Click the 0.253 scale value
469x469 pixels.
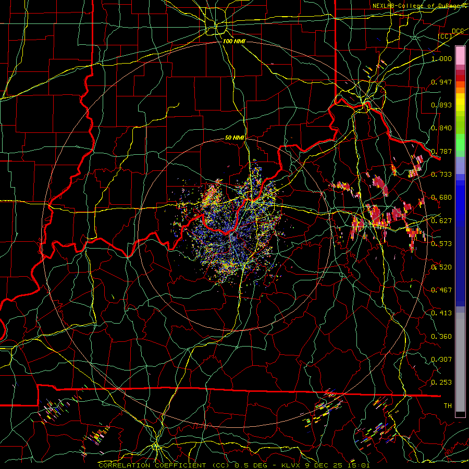tap(441, 382)
